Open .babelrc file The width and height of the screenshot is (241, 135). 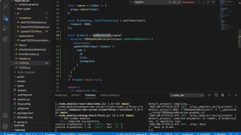point(22,90)
